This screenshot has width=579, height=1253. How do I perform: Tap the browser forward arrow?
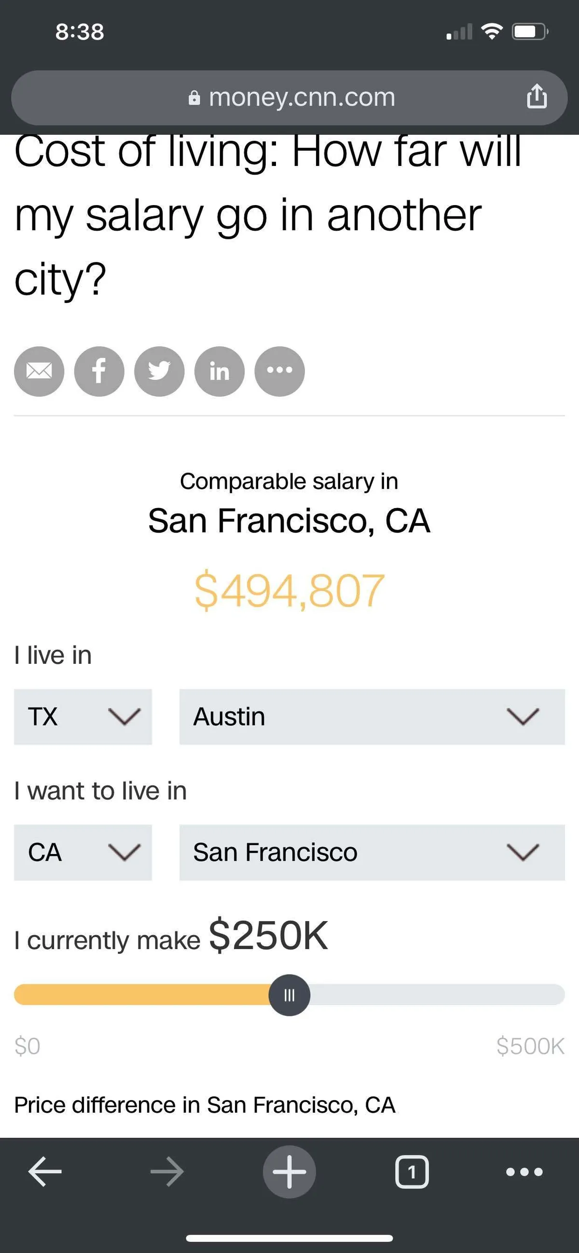[167, 1172]
